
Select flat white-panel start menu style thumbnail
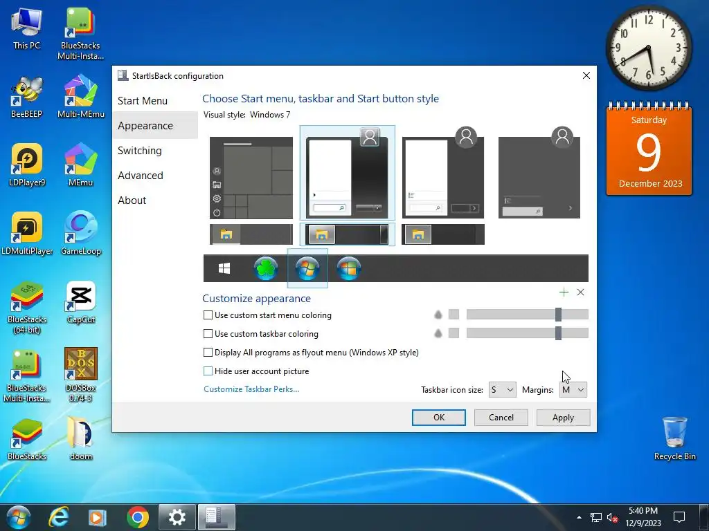tap(443, 174)
